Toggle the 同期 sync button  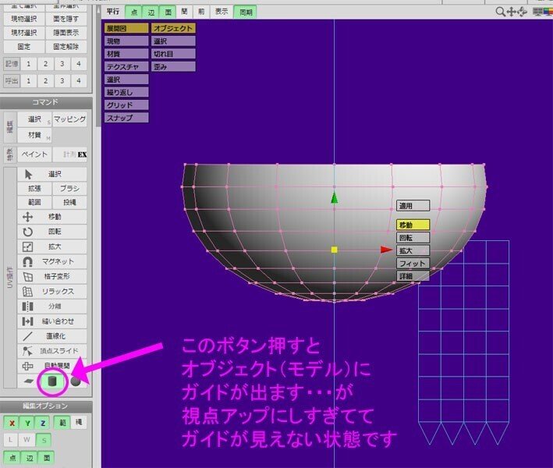point(246,12)
